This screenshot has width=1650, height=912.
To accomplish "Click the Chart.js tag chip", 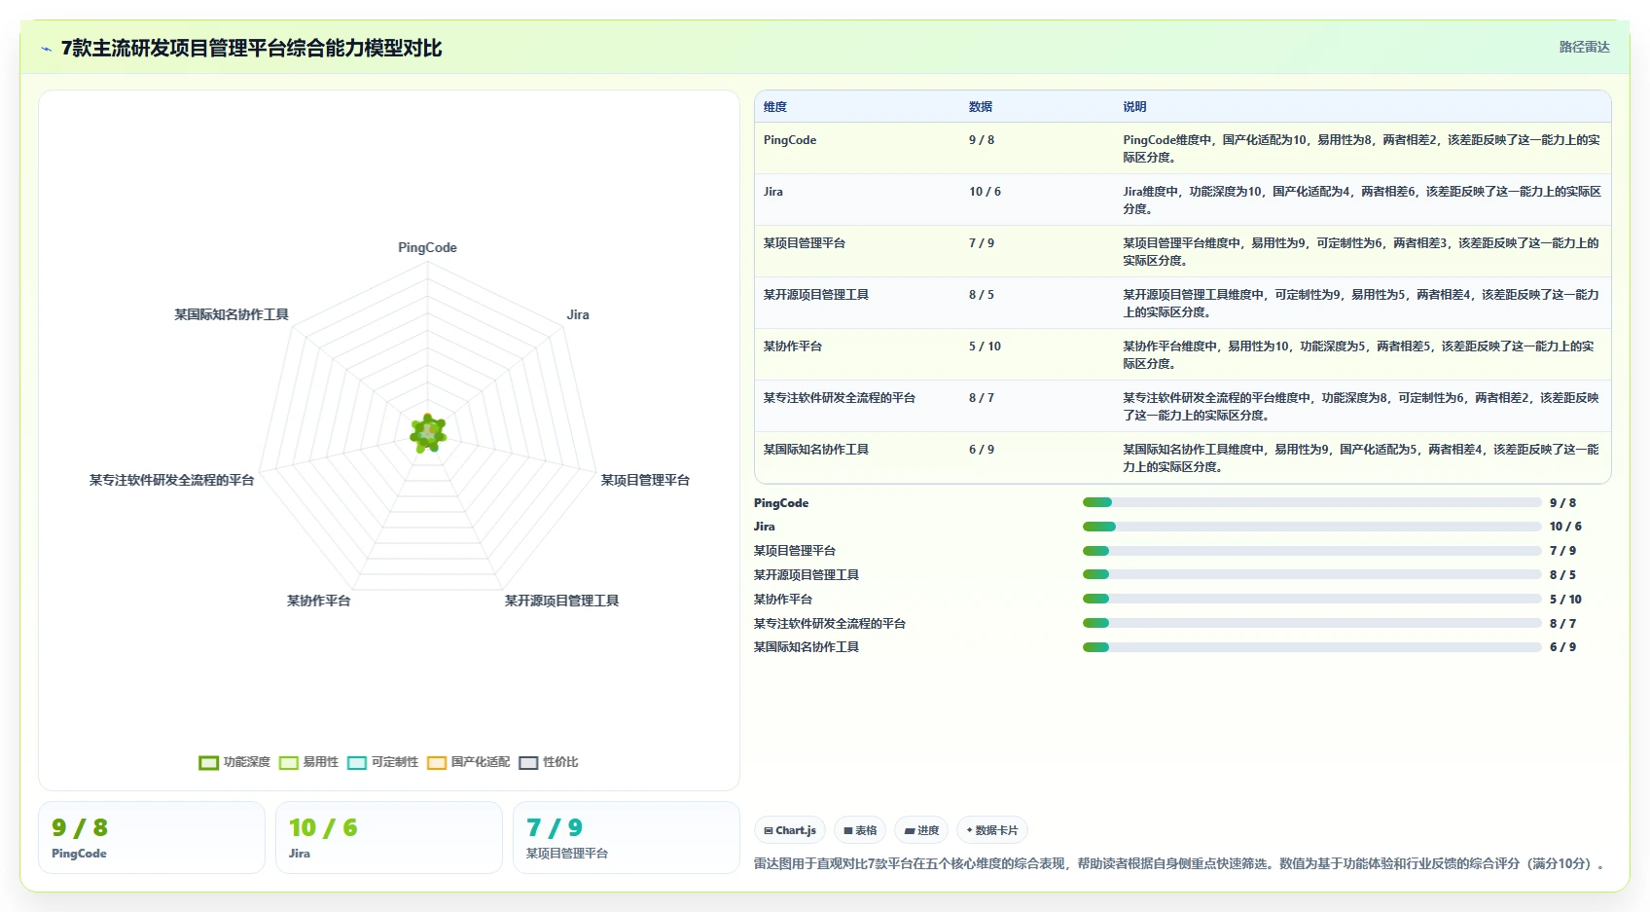I will pos(790,830).
